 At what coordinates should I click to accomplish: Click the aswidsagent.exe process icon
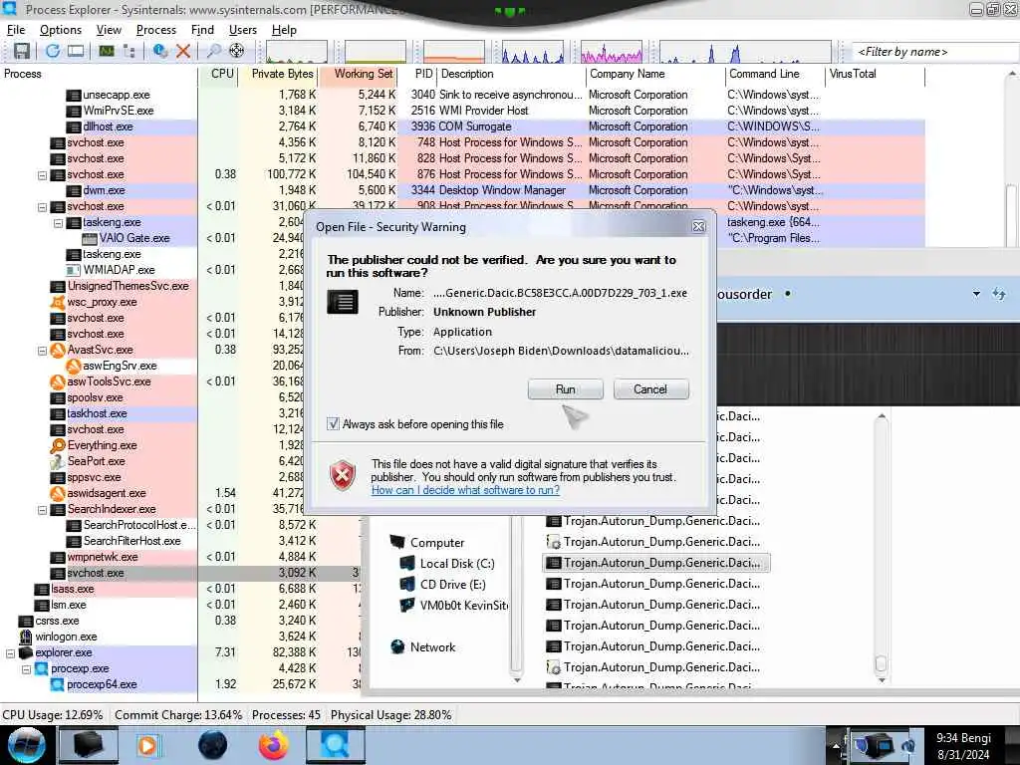(x=58, y=493)
